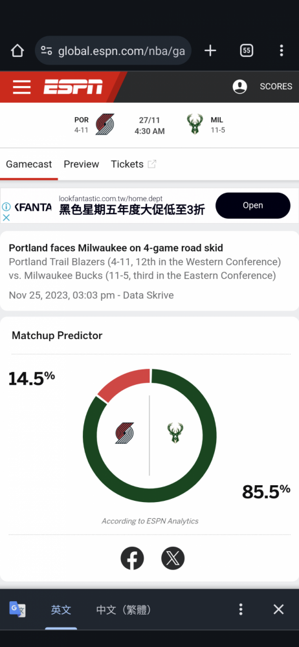Open a new tab with plus icon

pos(210,50)
